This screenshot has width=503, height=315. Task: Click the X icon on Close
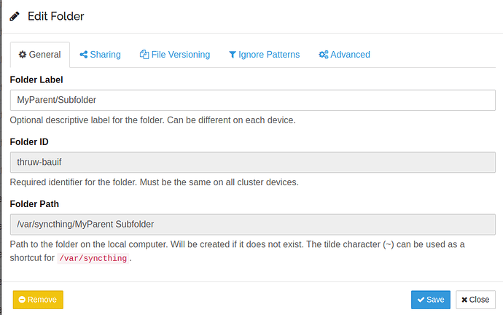point(464,300)
